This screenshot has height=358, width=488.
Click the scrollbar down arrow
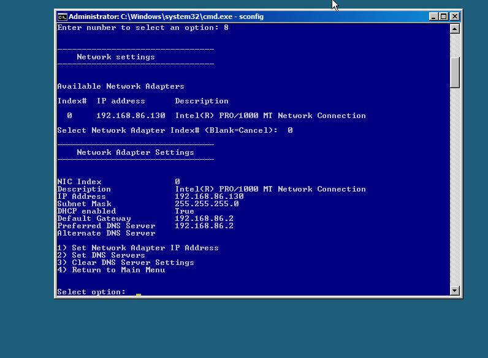[455, 291]
